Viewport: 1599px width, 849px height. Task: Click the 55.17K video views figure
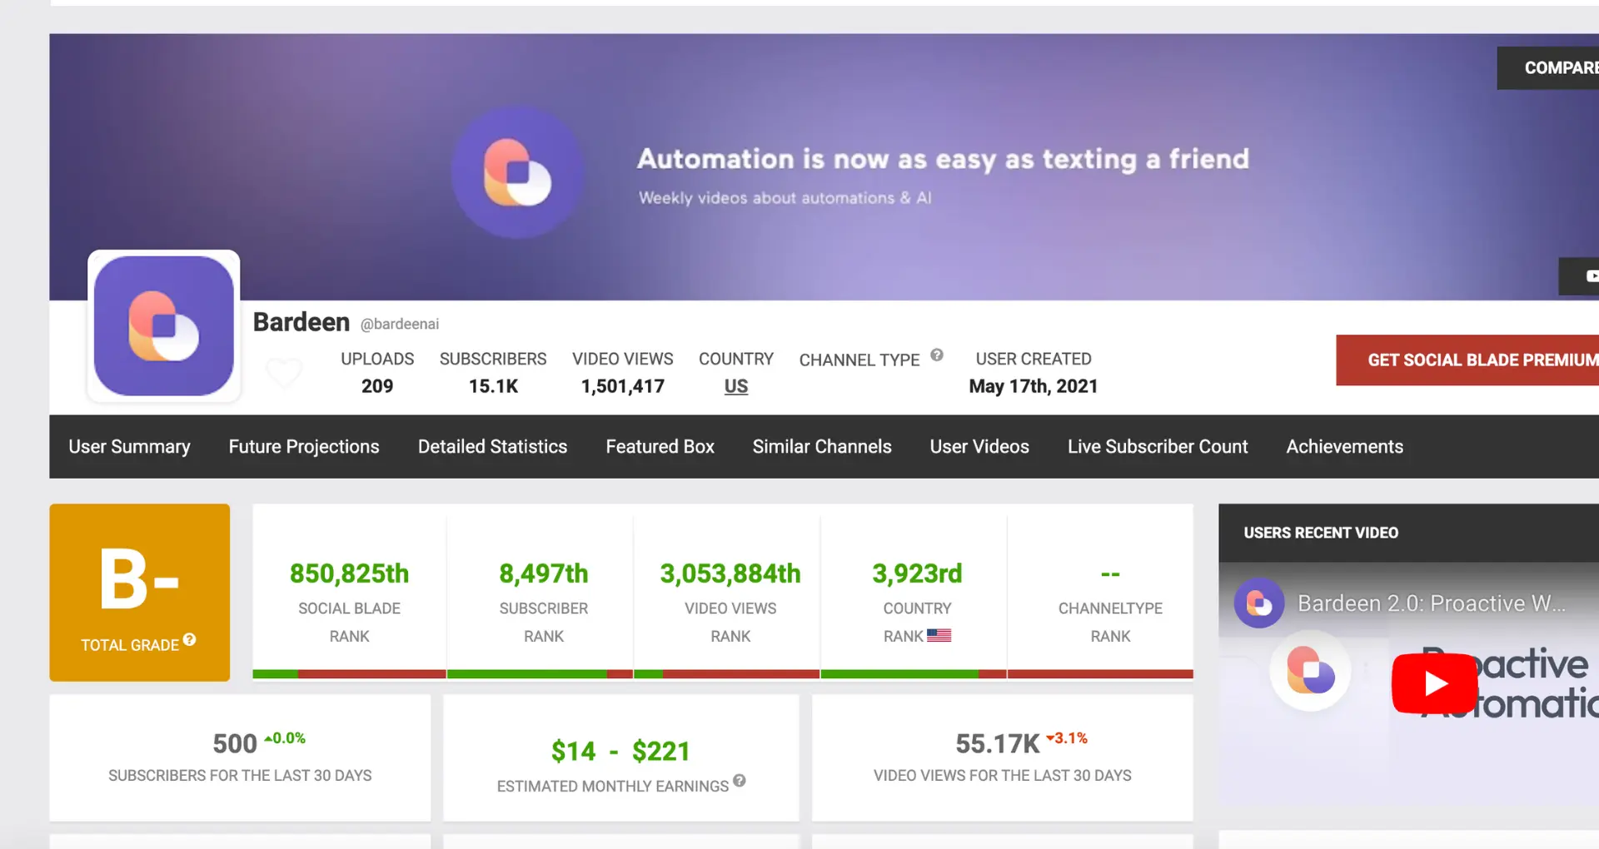click(x=998, y=744)
